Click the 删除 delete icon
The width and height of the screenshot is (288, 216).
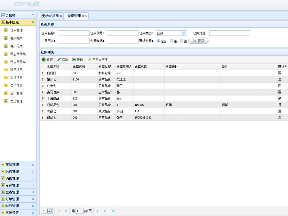(73, 59)
